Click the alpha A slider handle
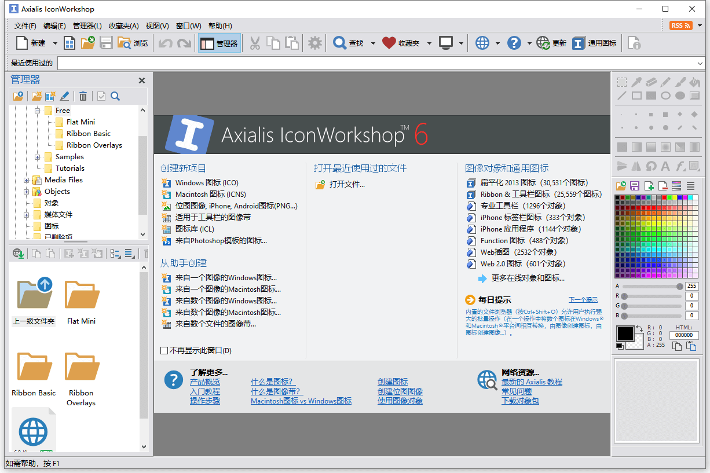Screen dimensions: 710x473 tap(679, 286)
